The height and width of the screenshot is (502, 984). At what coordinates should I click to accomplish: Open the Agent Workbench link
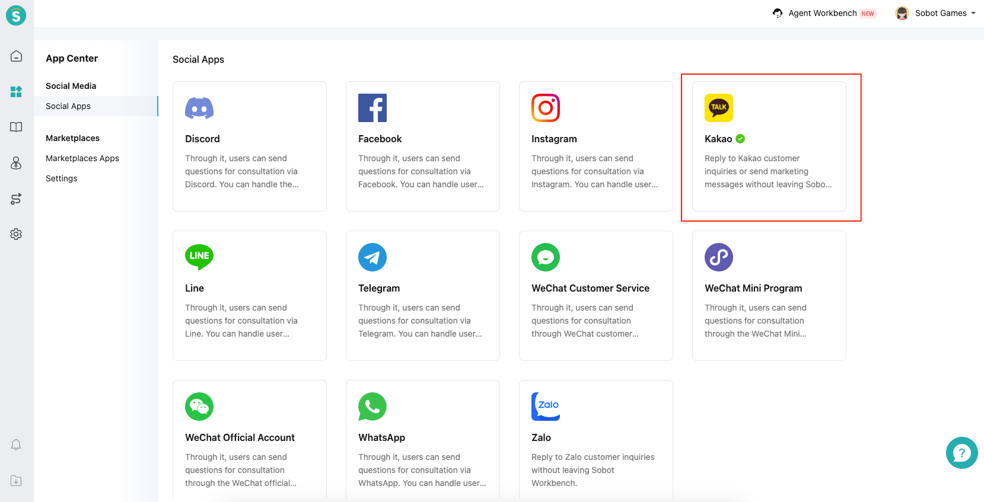click(x=822, y=13)
